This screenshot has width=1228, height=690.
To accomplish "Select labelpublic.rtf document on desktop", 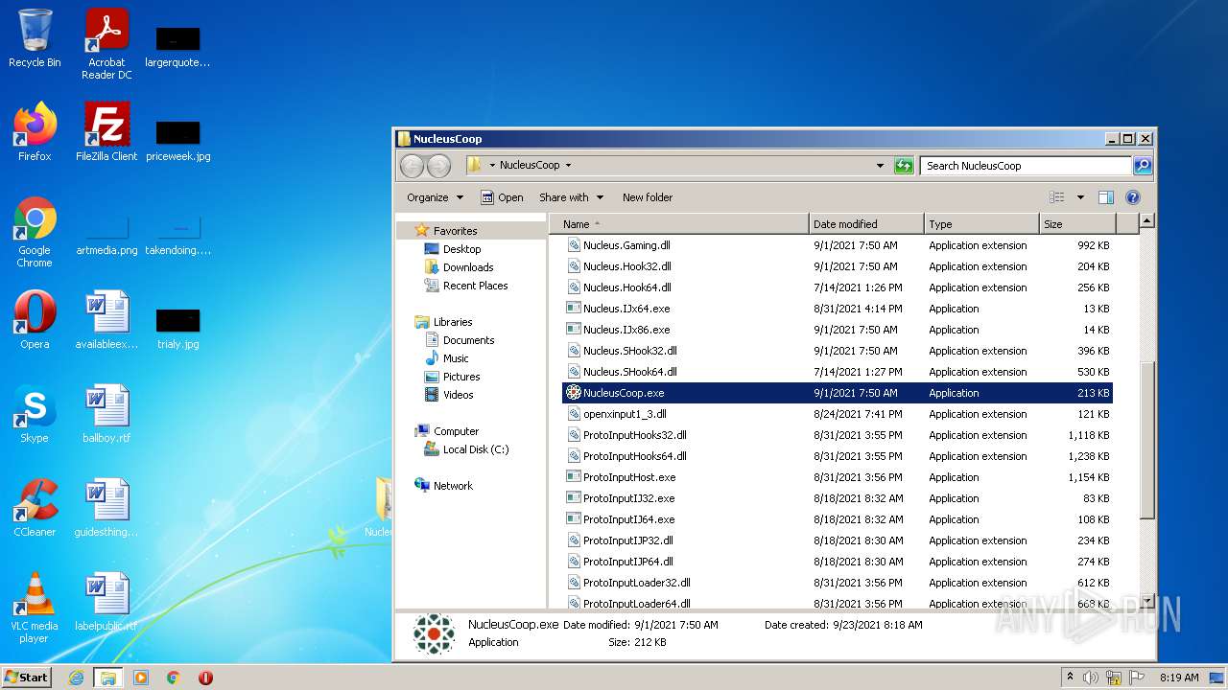I will (106, 601).
